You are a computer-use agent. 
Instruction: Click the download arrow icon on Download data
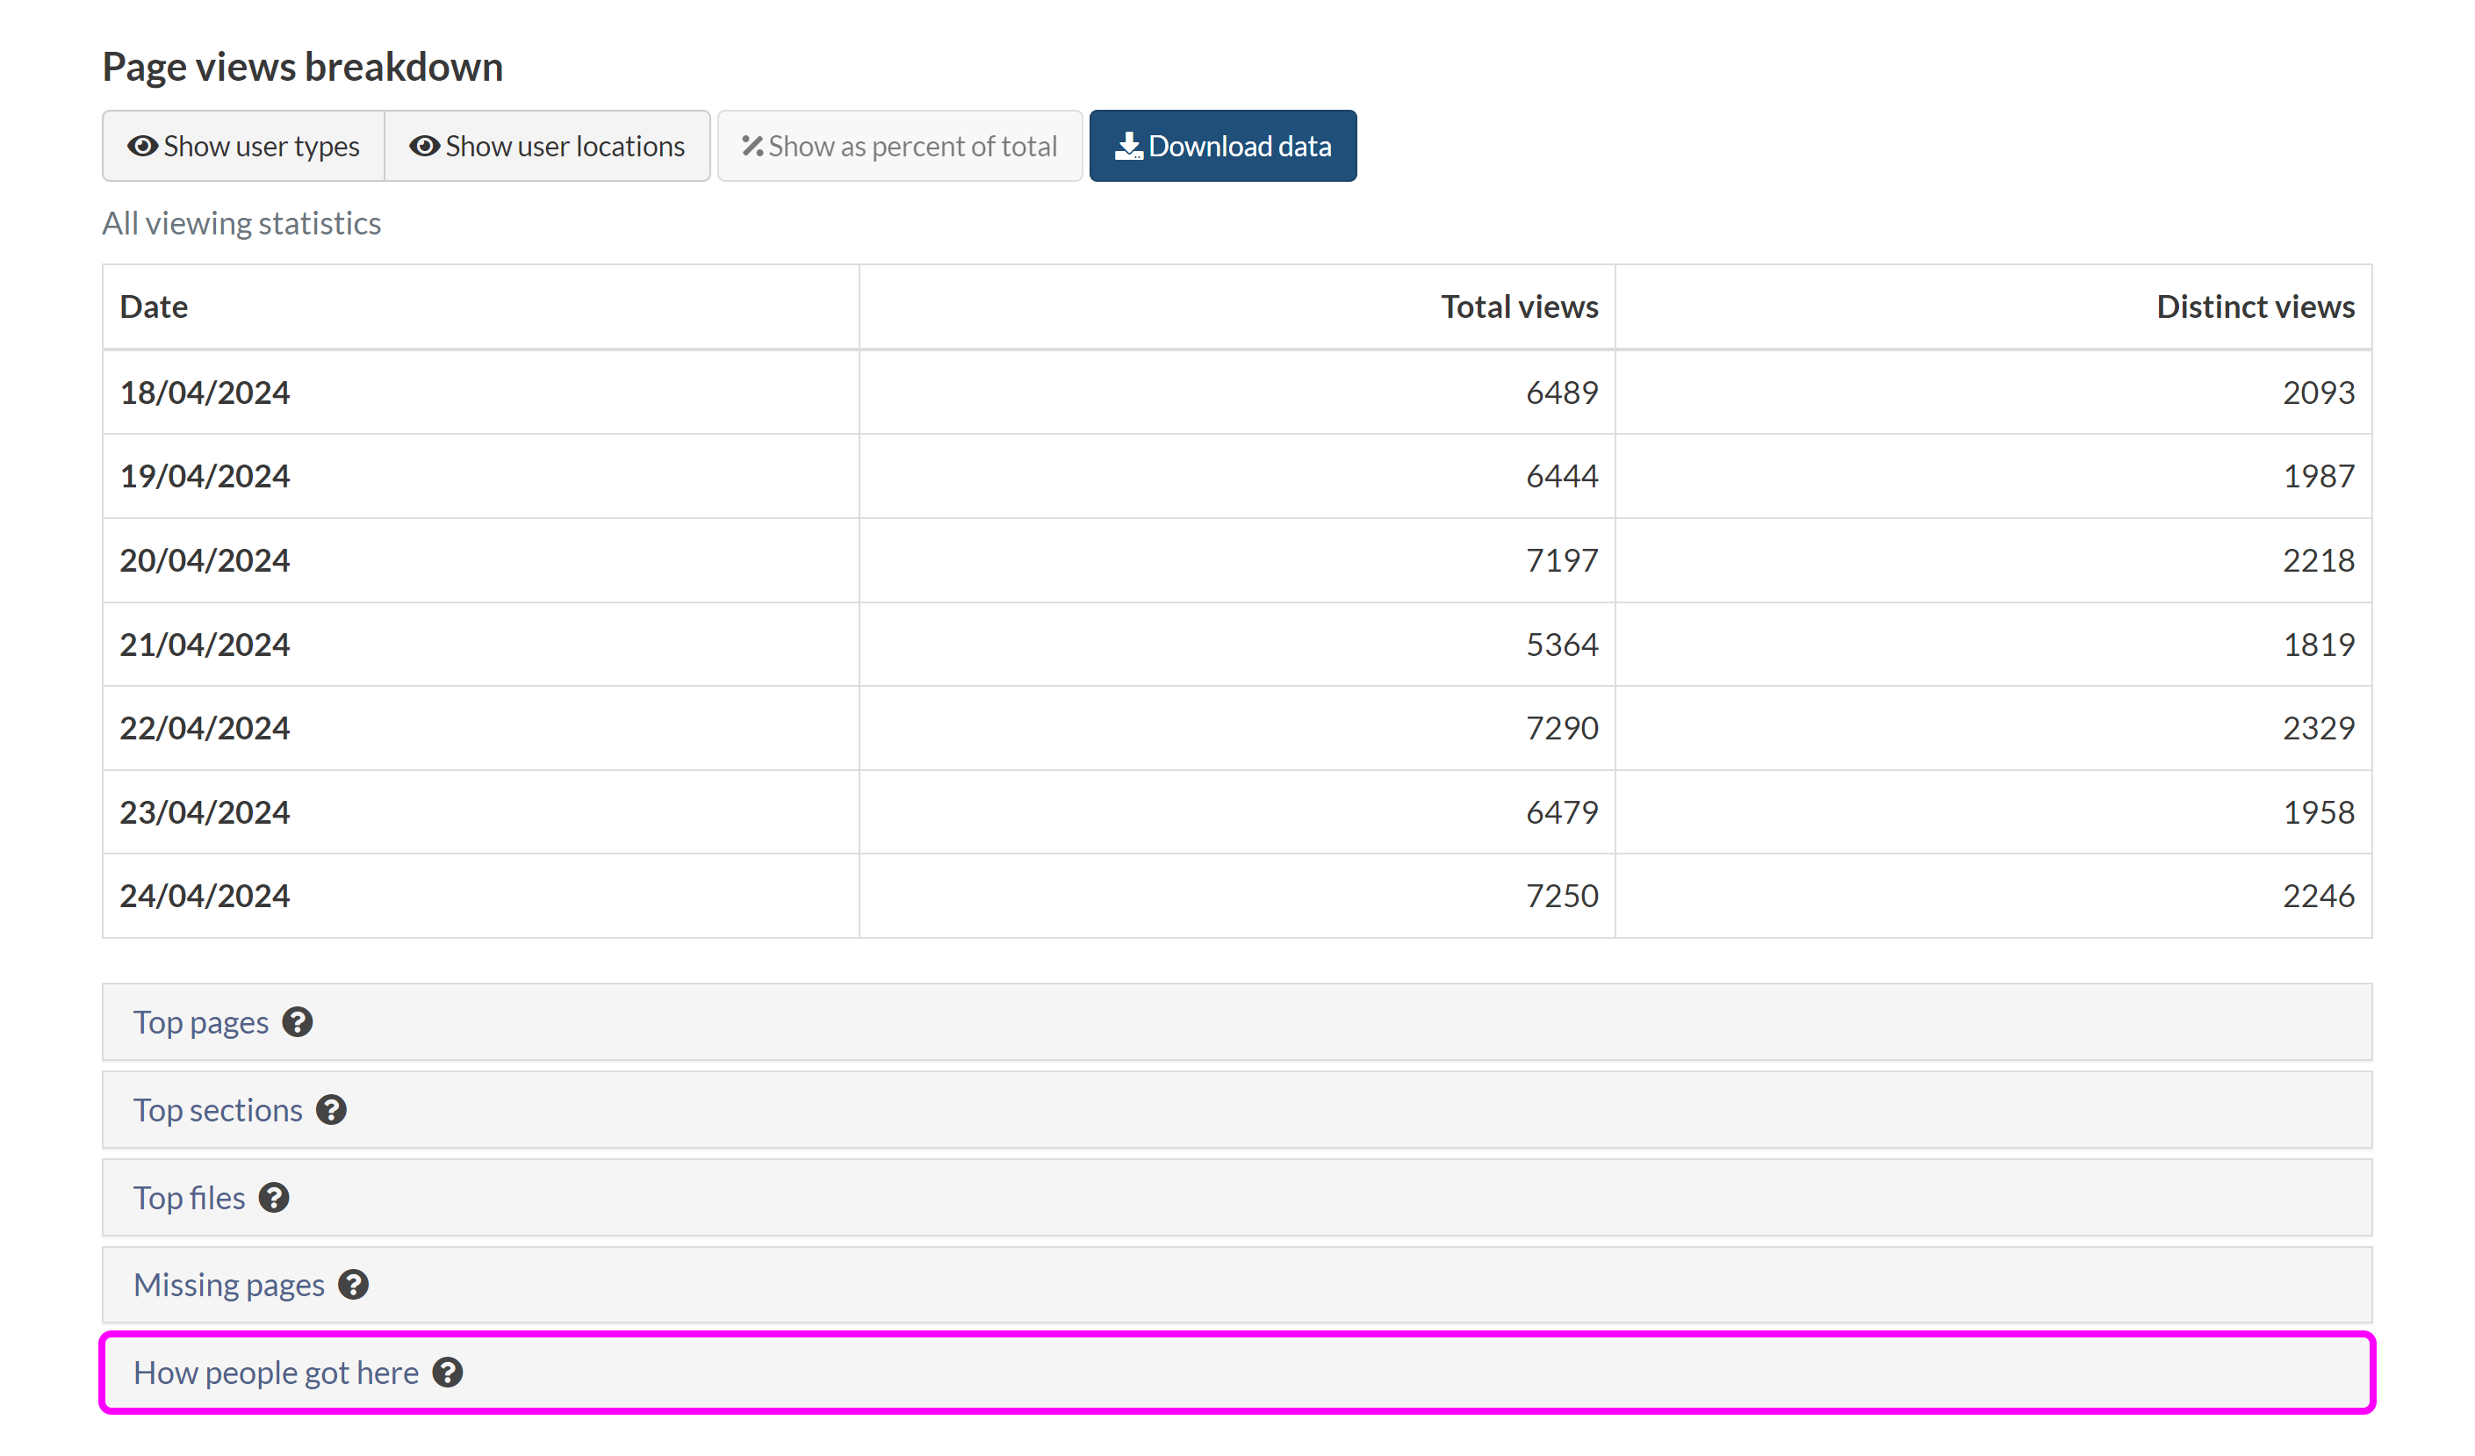tap(1128, 147)
